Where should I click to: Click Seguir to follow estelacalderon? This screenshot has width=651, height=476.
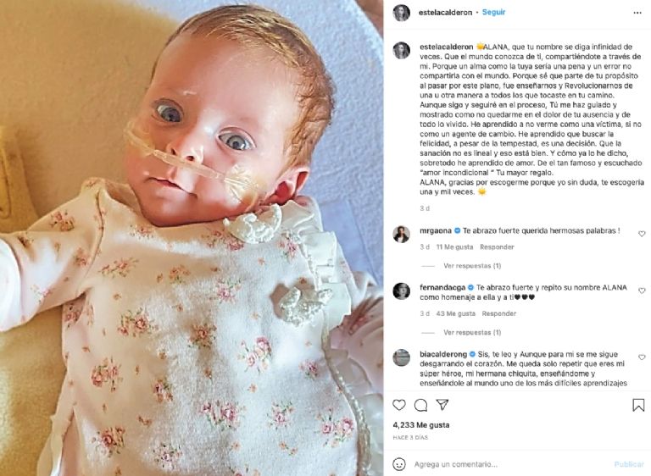click(x=493, y=12)
